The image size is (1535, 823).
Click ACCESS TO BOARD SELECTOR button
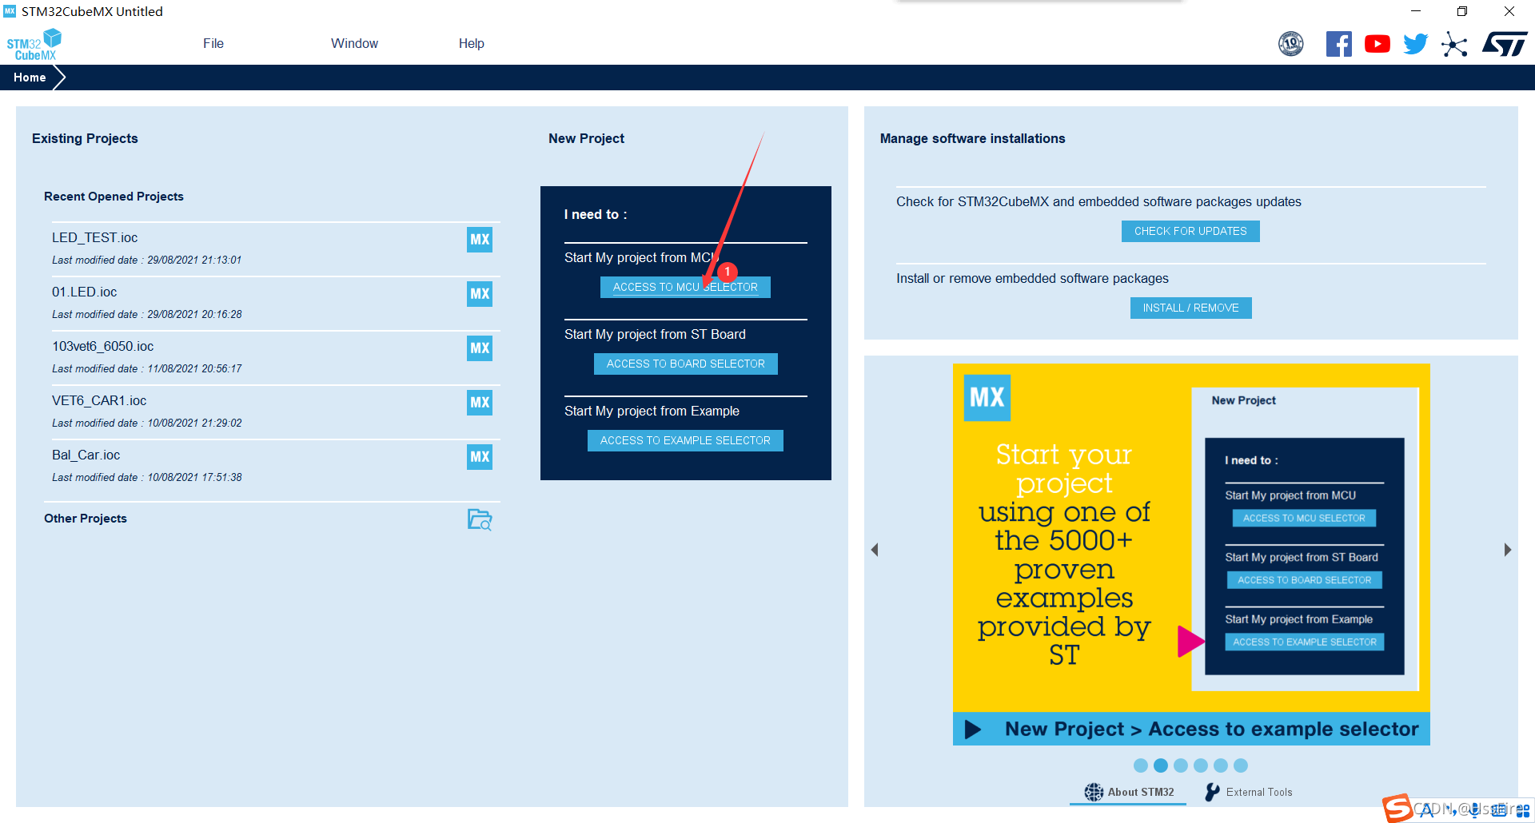pyautogui.click(x=685, y=364)
